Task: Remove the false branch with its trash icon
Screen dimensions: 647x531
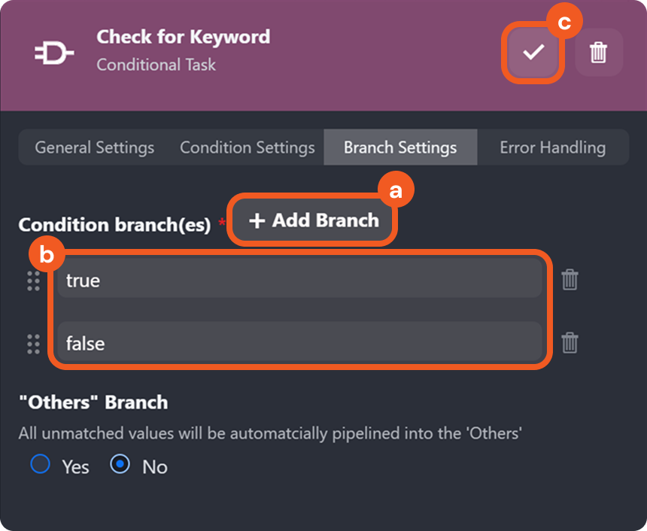Action: 570,344
